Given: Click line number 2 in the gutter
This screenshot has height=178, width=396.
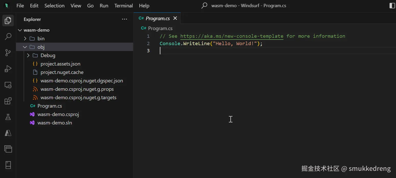Looking at the screenshot, I should click(x=148, y=44).
